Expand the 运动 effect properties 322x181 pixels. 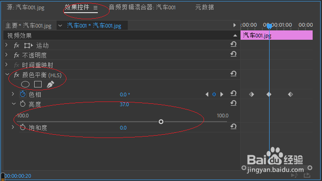[x=7, y=45]
